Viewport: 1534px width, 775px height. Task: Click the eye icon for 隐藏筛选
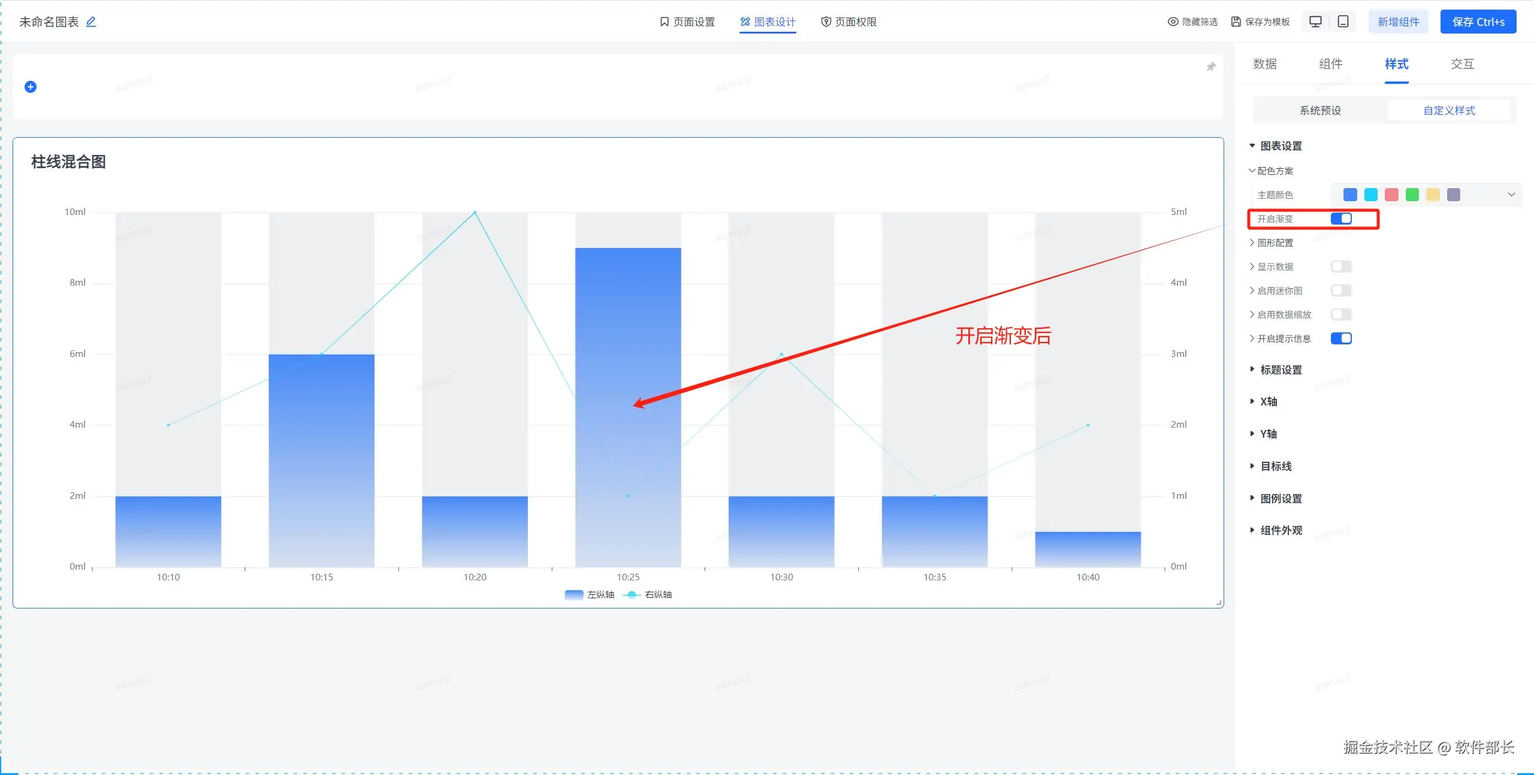1173,22
